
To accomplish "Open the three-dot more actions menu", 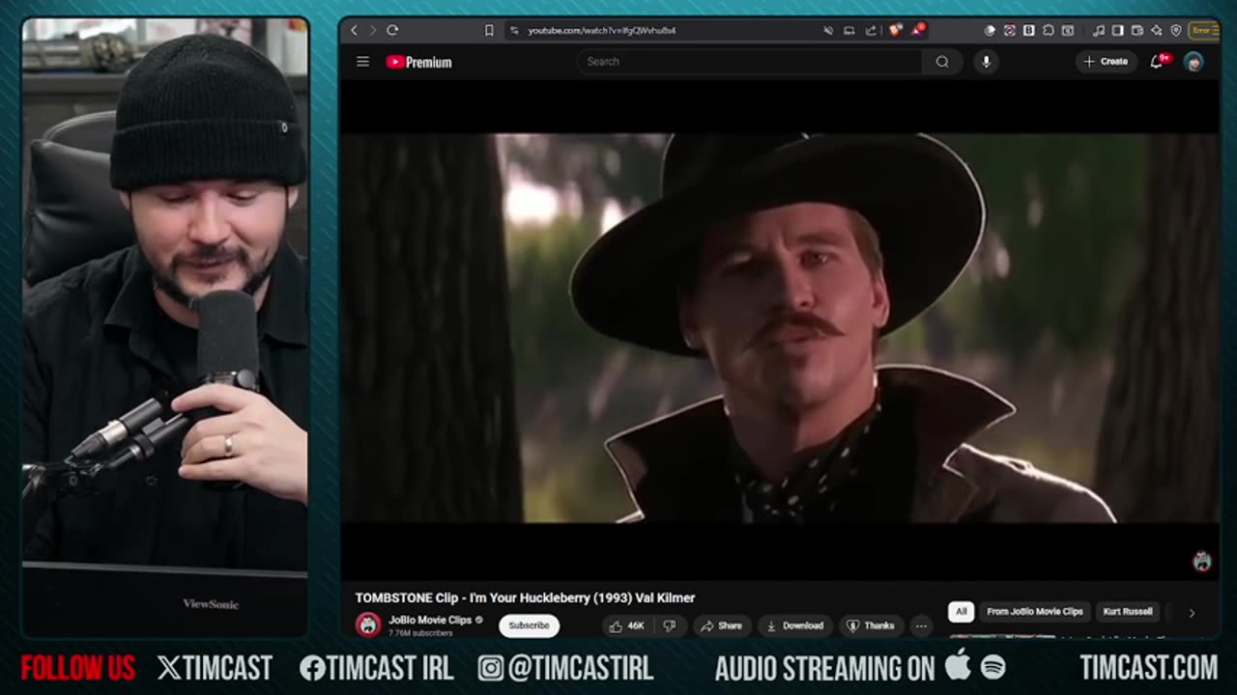I will pos(921,625).
